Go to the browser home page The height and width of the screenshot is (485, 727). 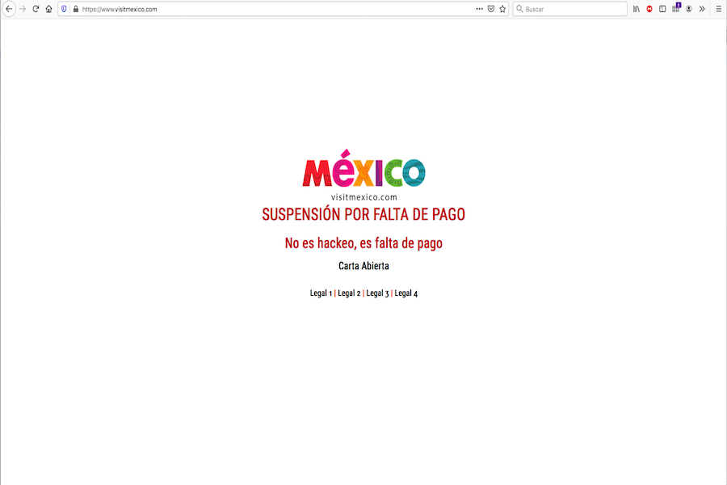[48, 9]
